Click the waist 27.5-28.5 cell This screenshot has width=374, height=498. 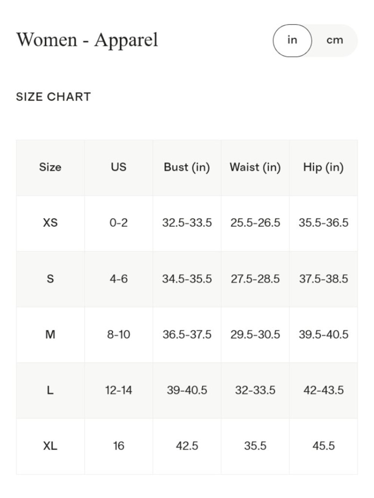pos(255,279)
